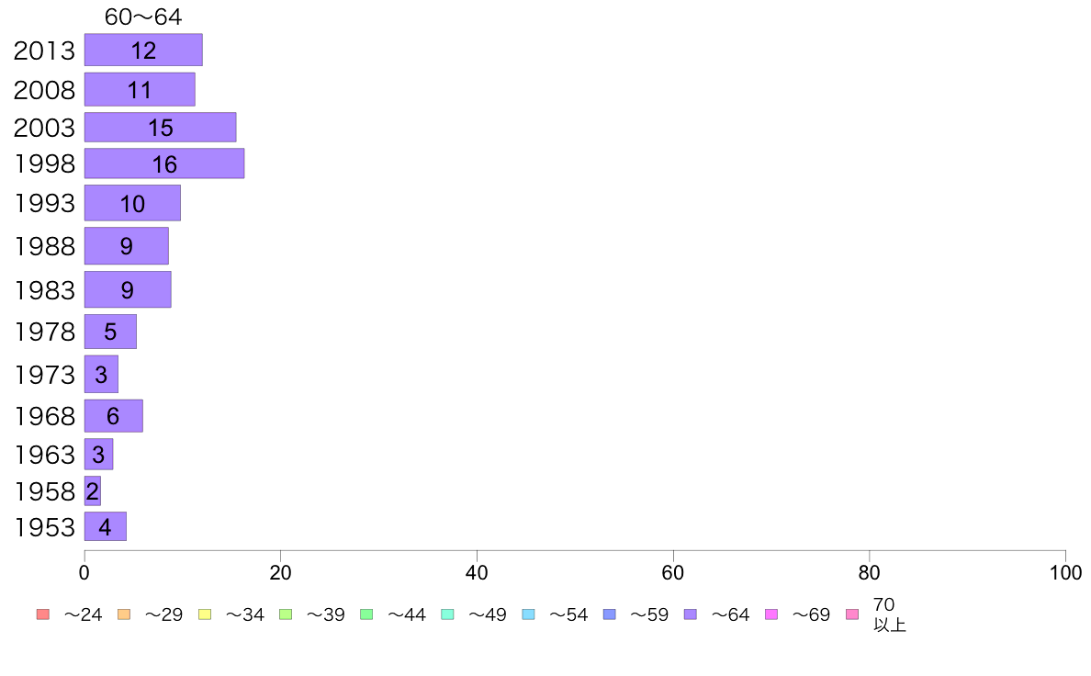Select the ~34 yellow legend swatch
Image resolution: width=1091 pixels, height=676 pixels.
[205, 614]
